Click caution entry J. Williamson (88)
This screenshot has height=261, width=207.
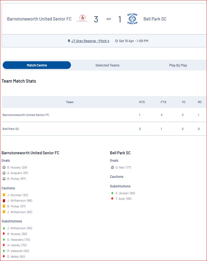click(x=20, y=201)
